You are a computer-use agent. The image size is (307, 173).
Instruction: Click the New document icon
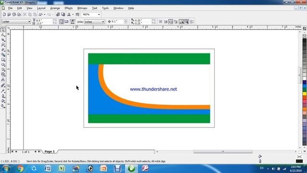[4, 14]
